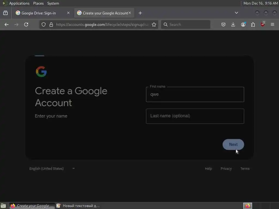The width and height of the screenshot is (279, 209).
Task: Click the Enter your name text
Action: [x=51, y=116]
